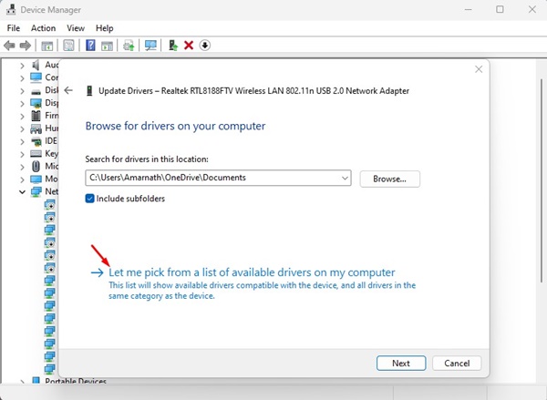
Task: Expand the Mice category chevron
Action: pos(22,167)
